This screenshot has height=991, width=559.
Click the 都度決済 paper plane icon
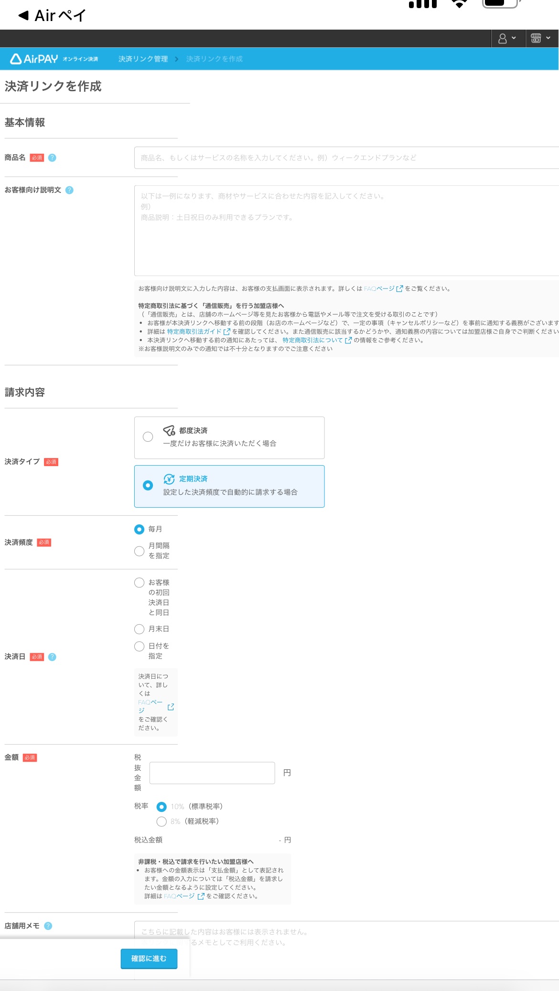point(169,431)
